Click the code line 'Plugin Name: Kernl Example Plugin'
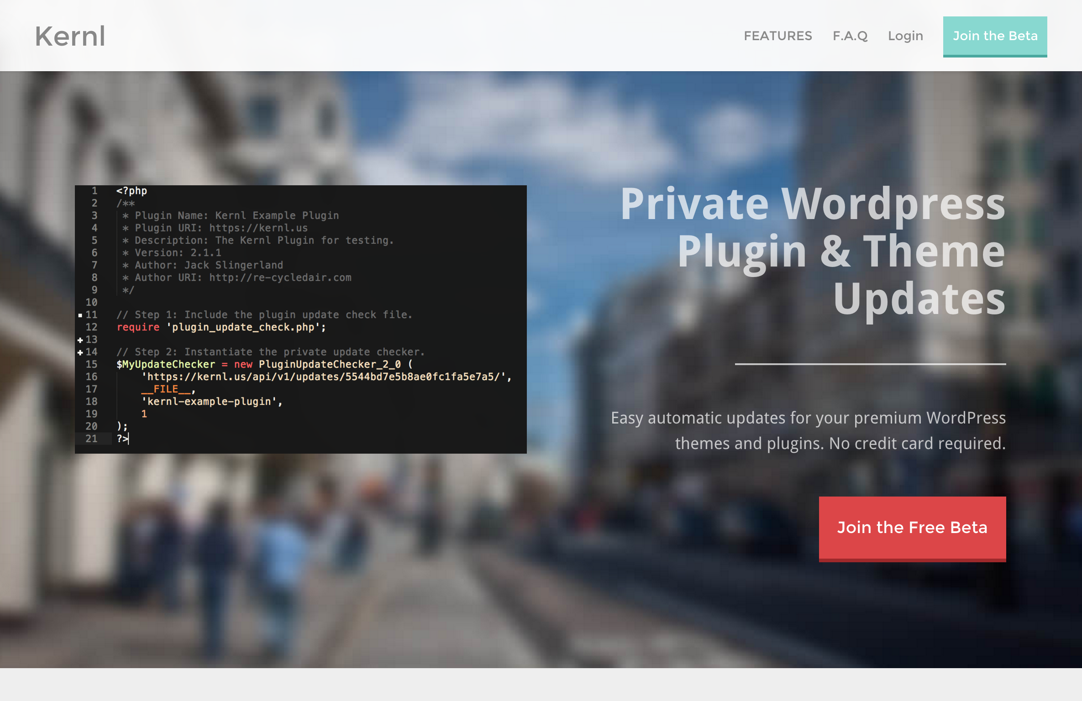Viewport: 1082px width, 701px height. 231,215
